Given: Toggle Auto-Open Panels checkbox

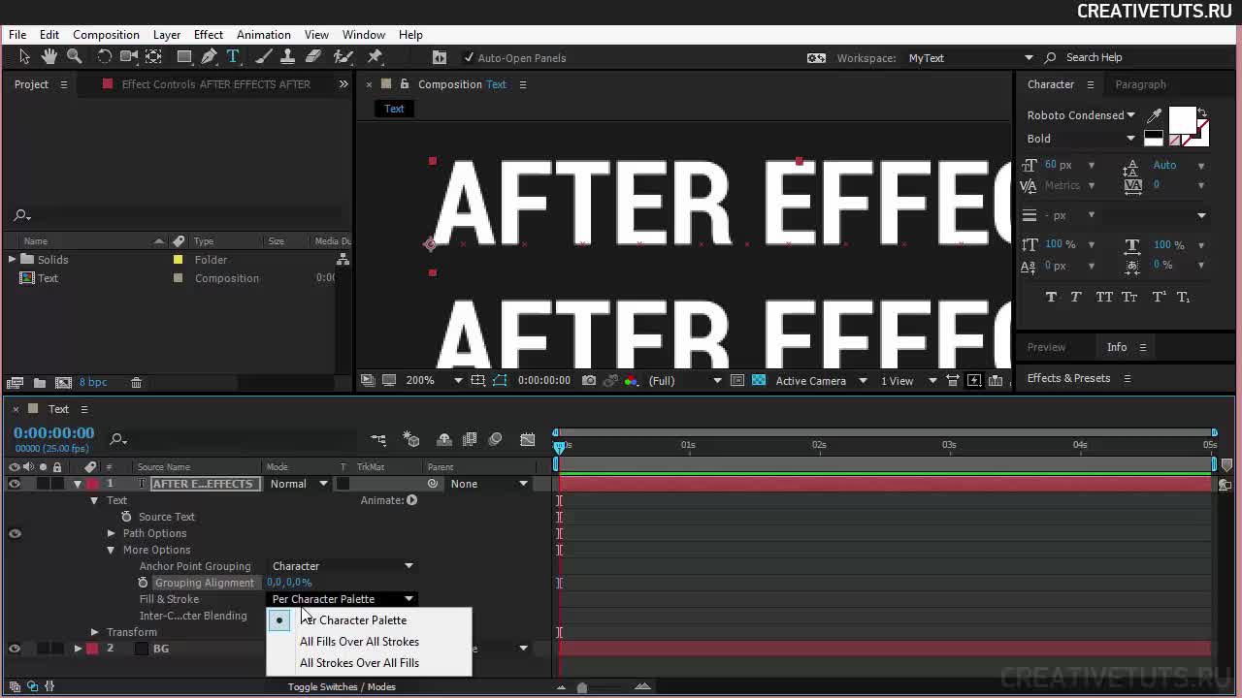Looking at the screenshot, I should (470, 58).
